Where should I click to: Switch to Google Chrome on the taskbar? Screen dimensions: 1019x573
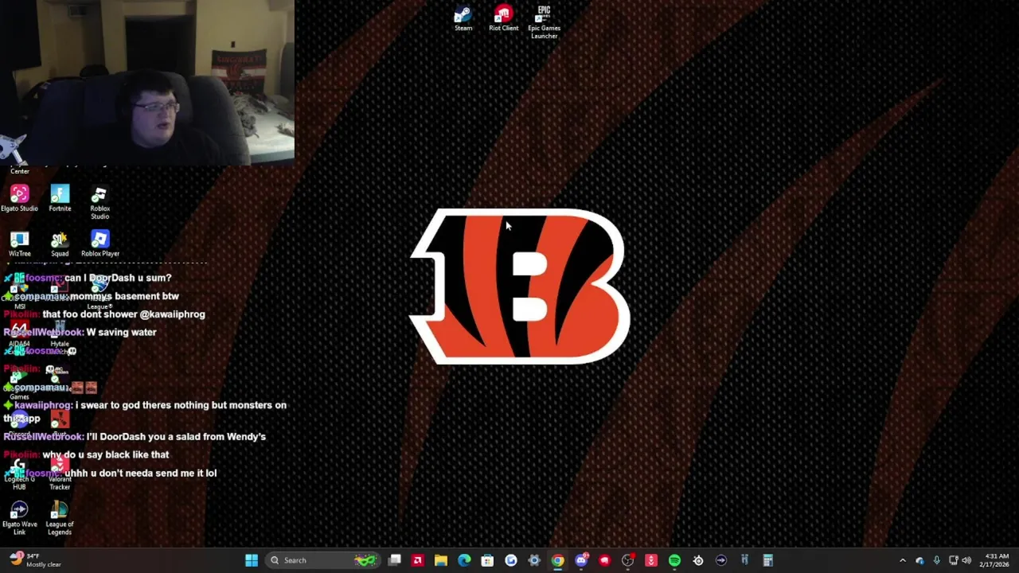pos(557,560)
